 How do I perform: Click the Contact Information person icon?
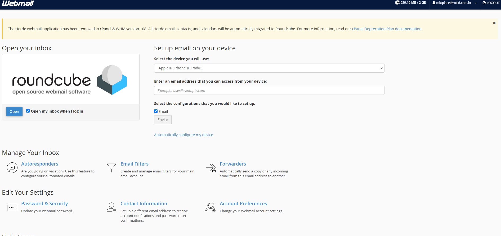pos(111,207)
